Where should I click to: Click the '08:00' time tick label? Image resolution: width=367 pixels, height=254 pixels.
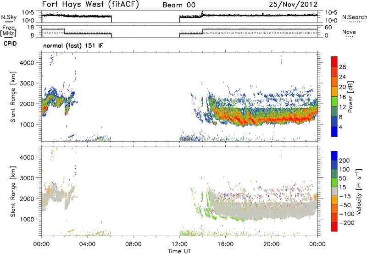(x=133, y=244)
